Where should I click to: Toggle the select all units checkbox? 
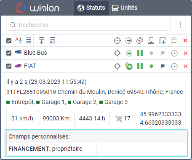point(9,41)
